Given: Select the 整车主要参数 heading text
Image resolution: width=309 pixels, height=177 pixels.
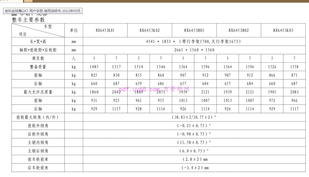Looking at the screenshot, I should tap(28, 20).
